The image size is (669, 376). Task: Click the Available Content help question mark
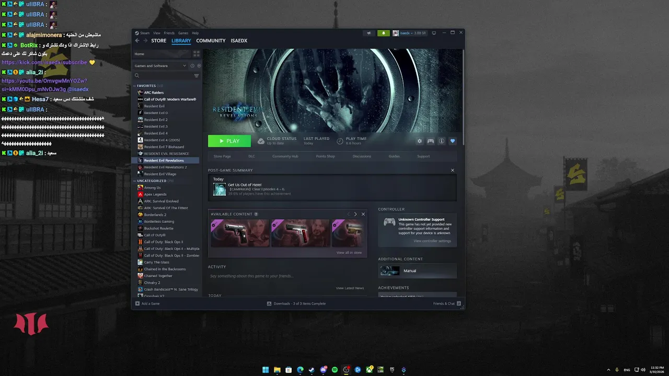pos(256,214)
